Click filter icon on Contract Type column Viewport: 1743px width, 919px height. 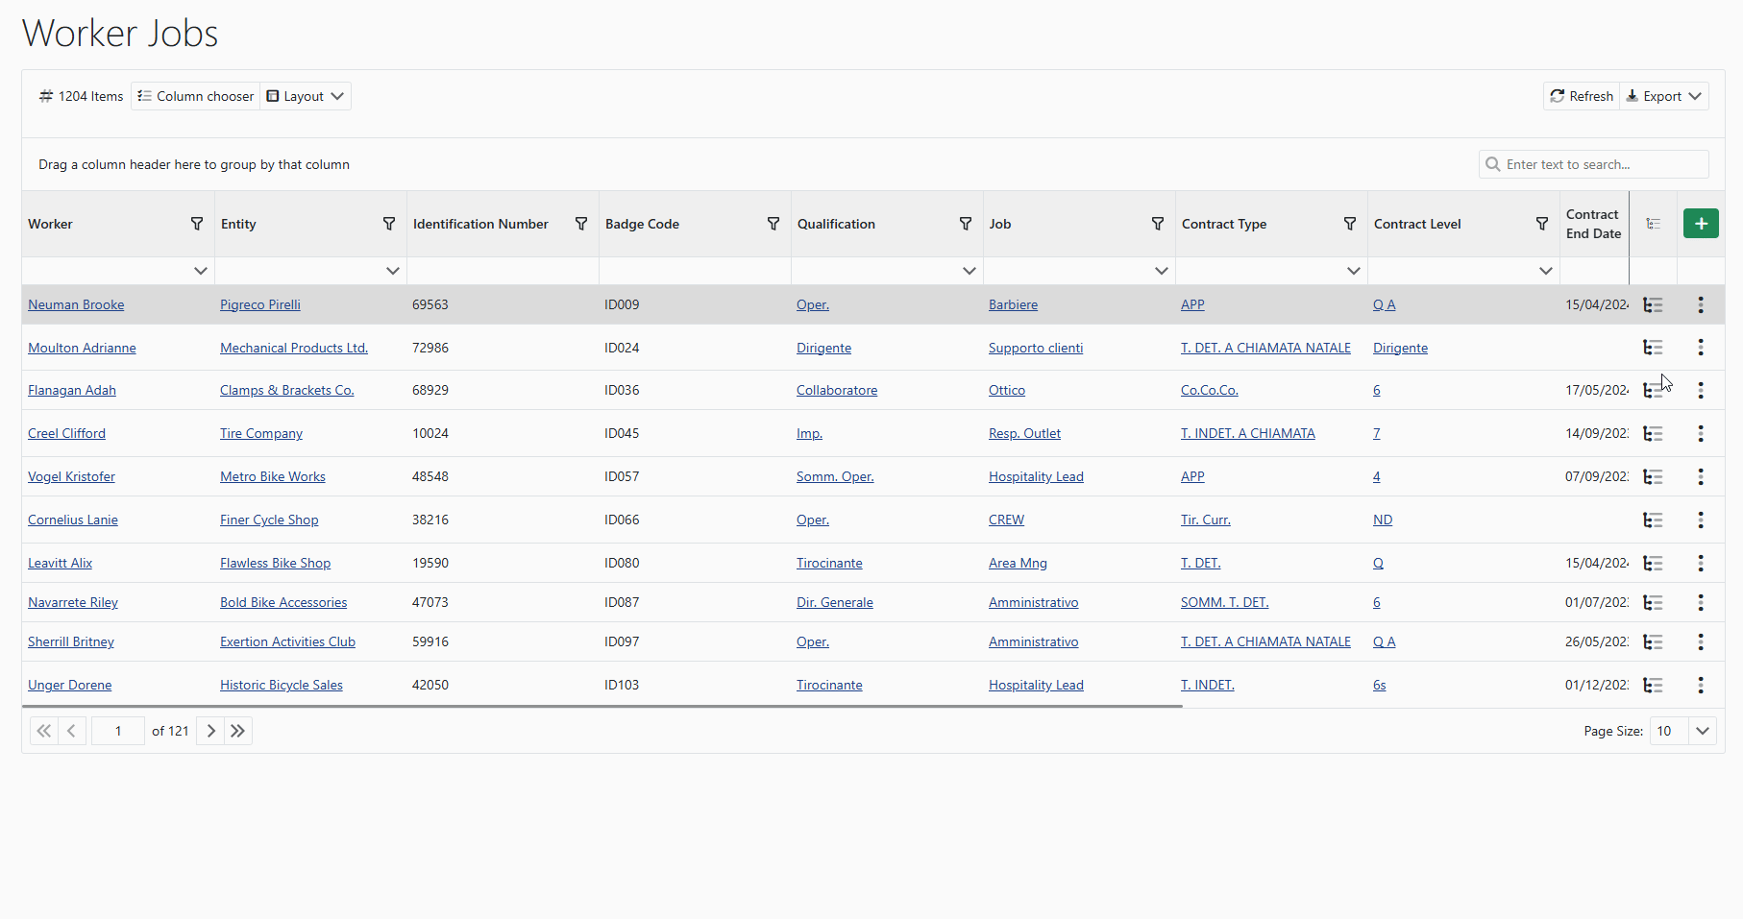1350,224
